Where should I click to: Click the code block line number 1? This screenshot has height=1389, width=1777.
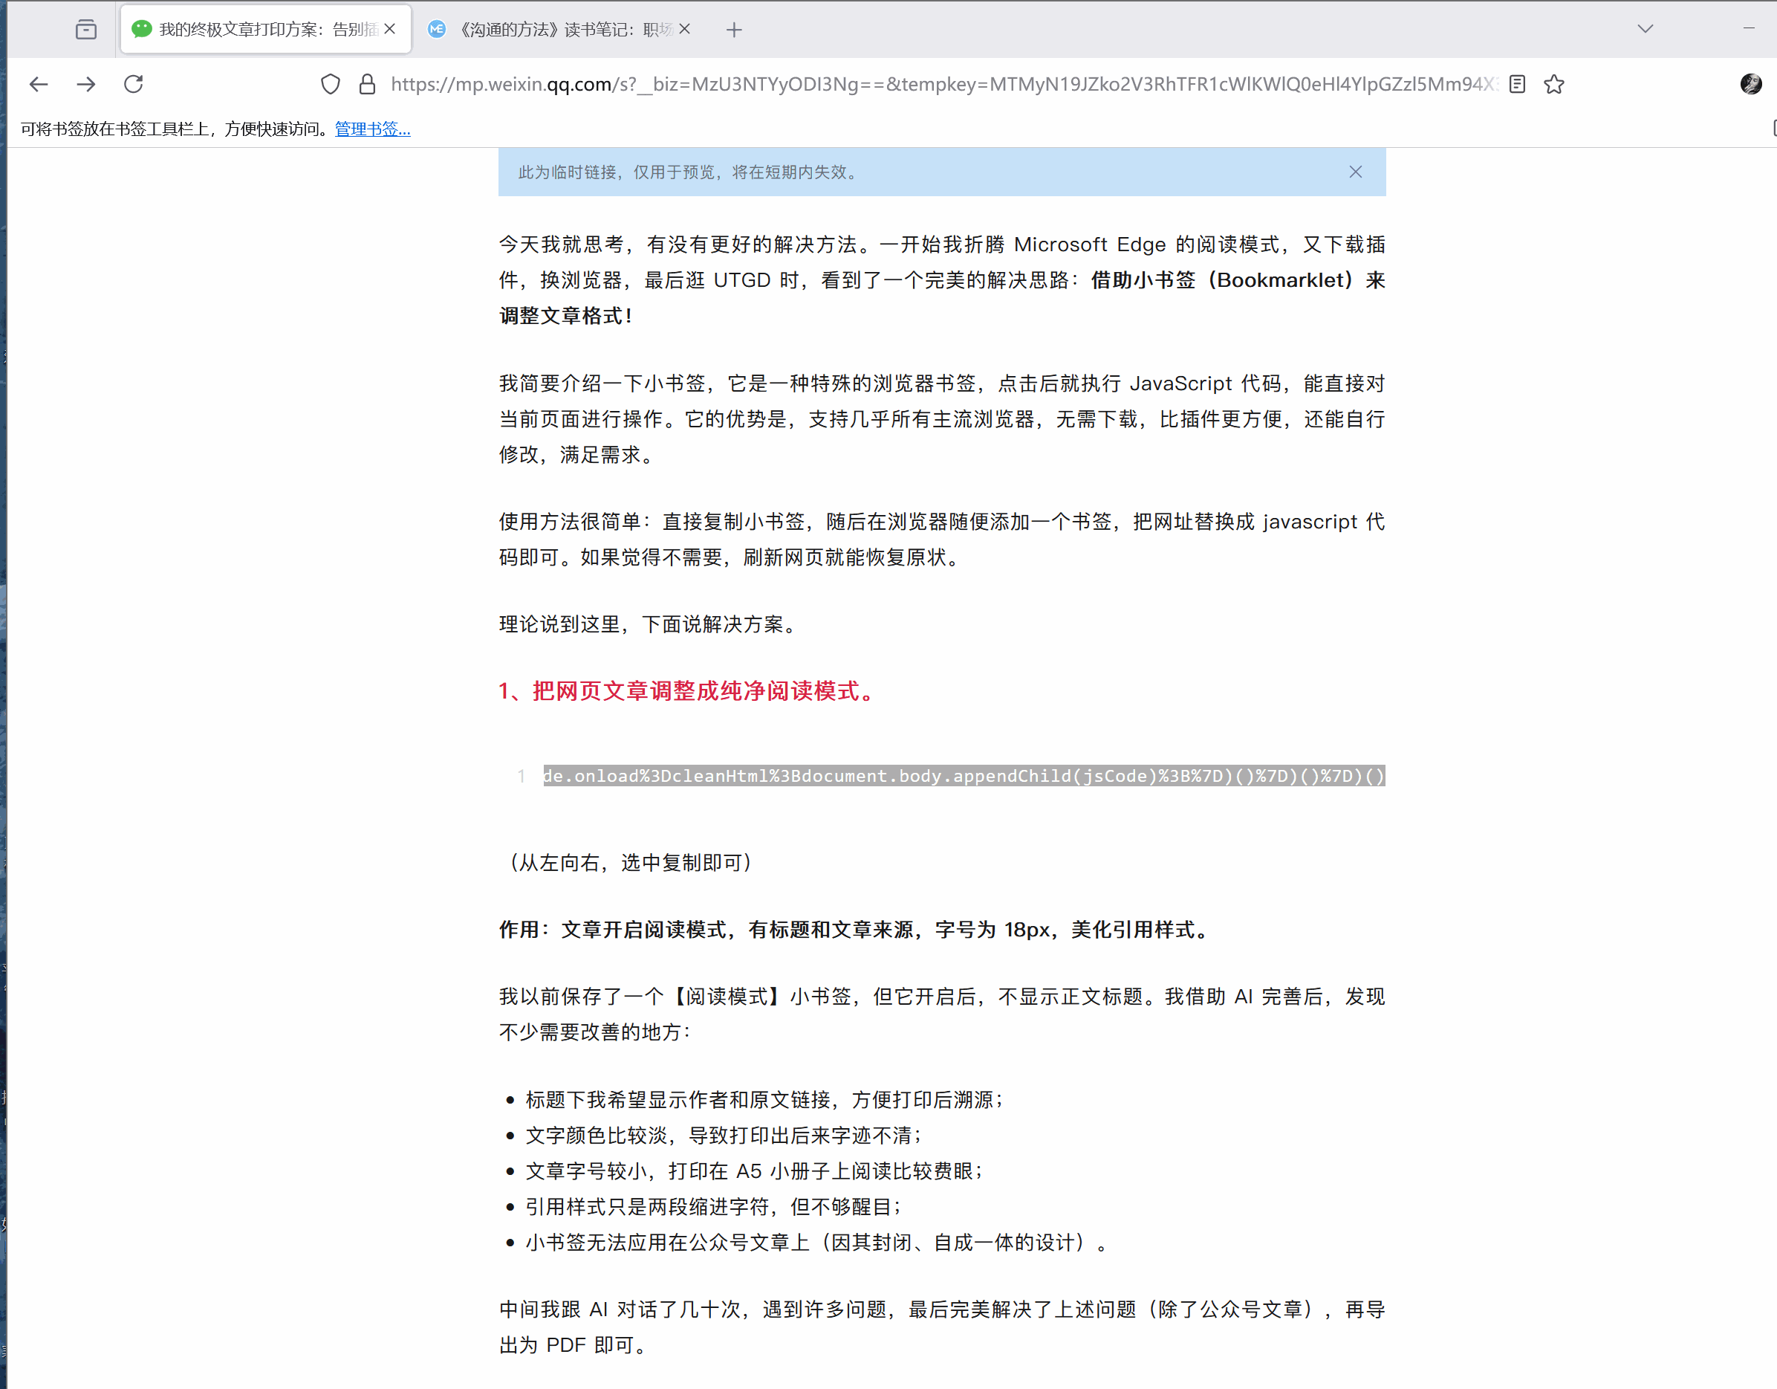(x=521, y=777)
